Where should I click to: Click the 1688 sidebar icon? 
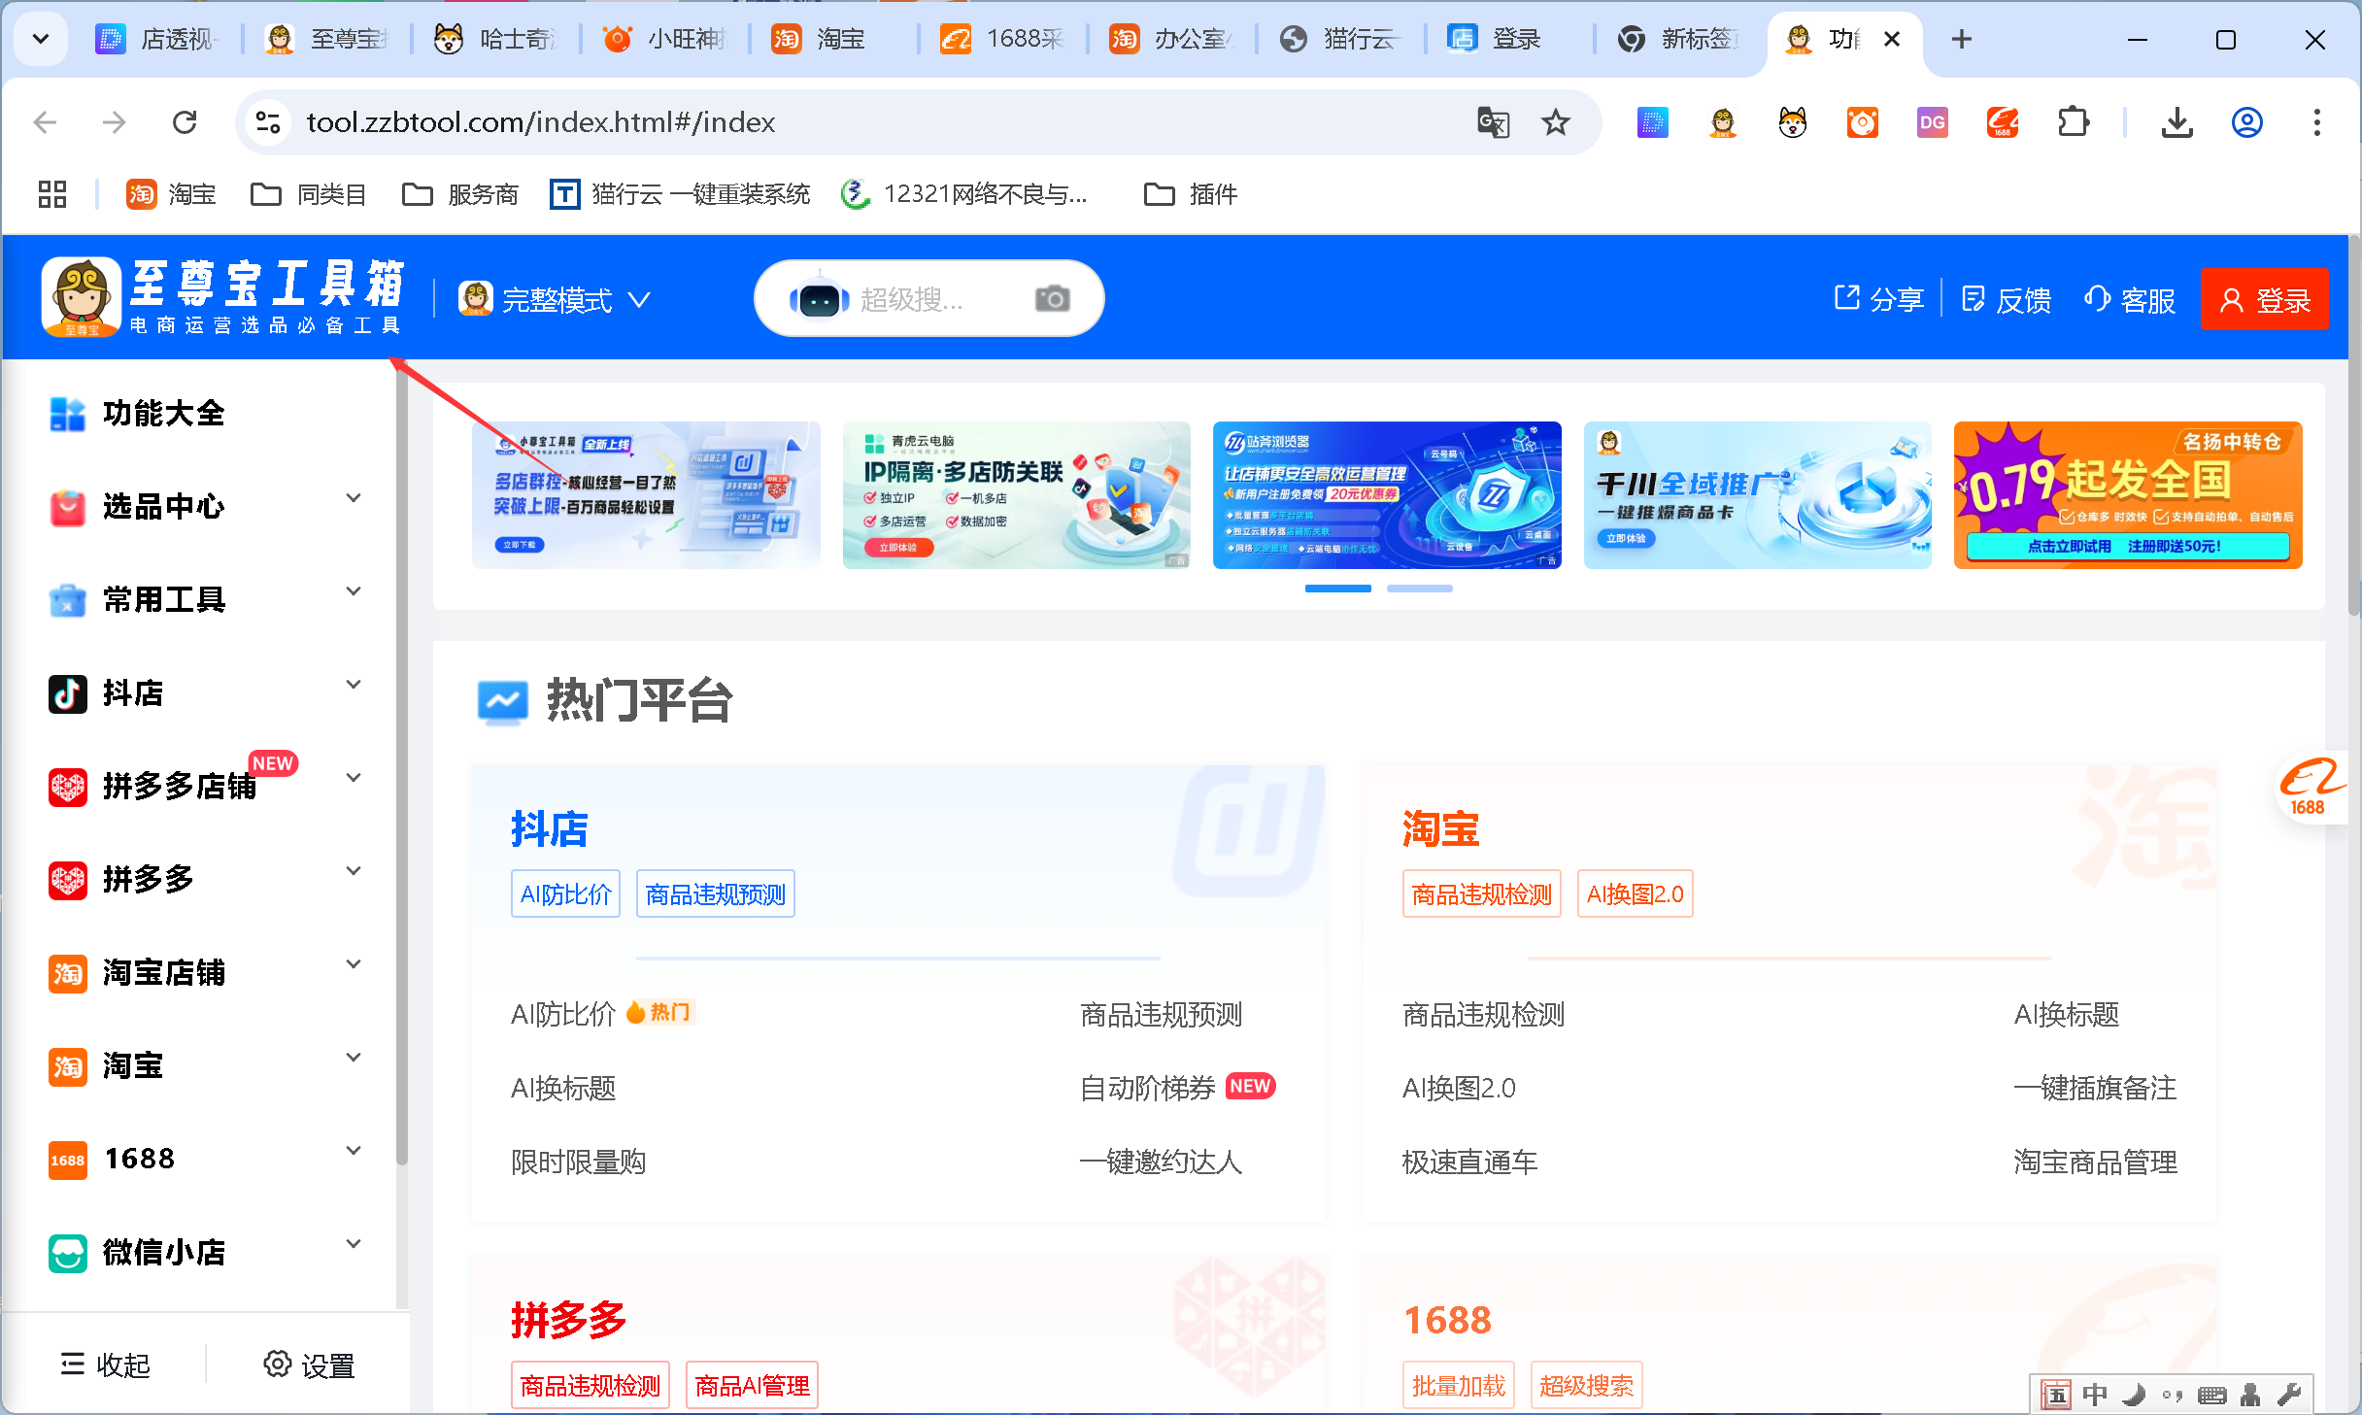click(67, 1160)
